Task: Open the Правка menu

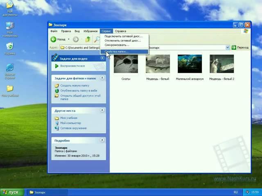Action: coord(66,31)
